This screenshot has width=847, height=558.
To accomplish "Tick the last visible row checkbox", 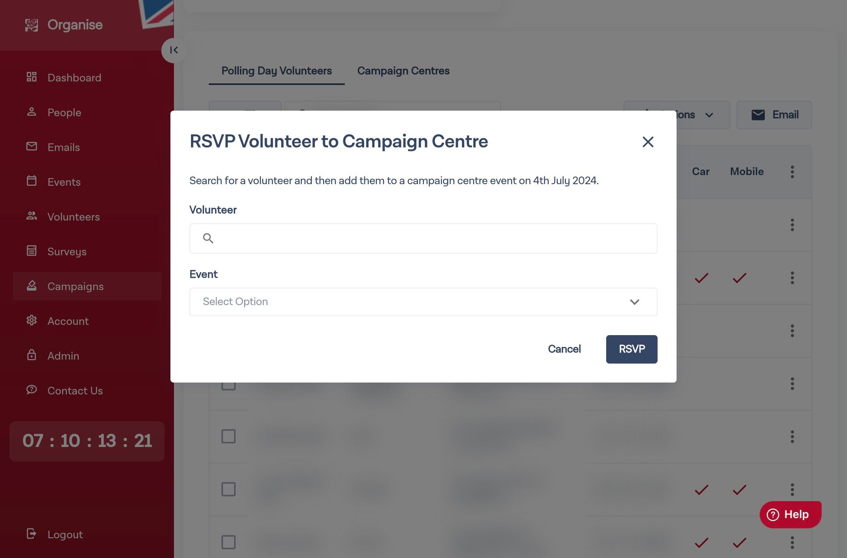I will (x=229, y=542).
